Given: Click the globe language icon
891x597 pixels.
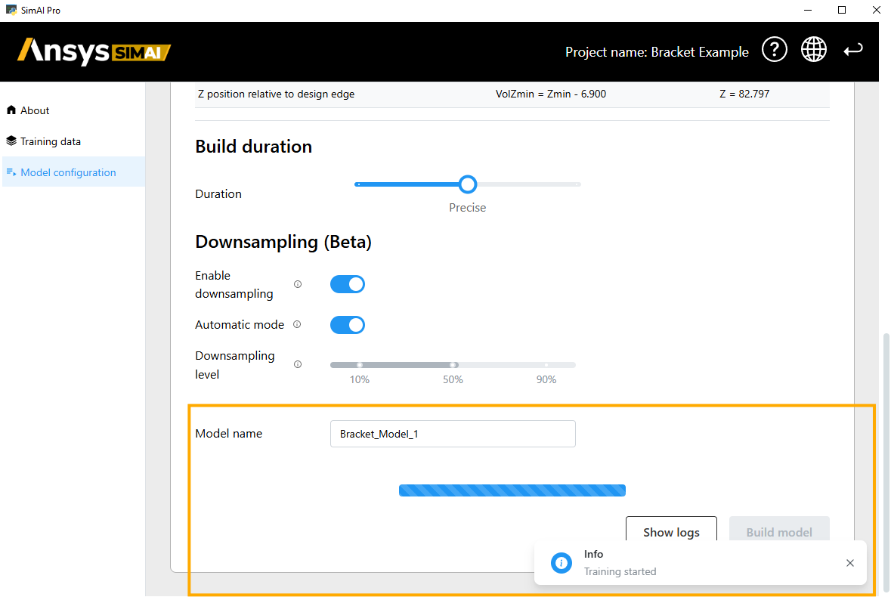Looking at the screenshot, I should [x=814, y=50].
